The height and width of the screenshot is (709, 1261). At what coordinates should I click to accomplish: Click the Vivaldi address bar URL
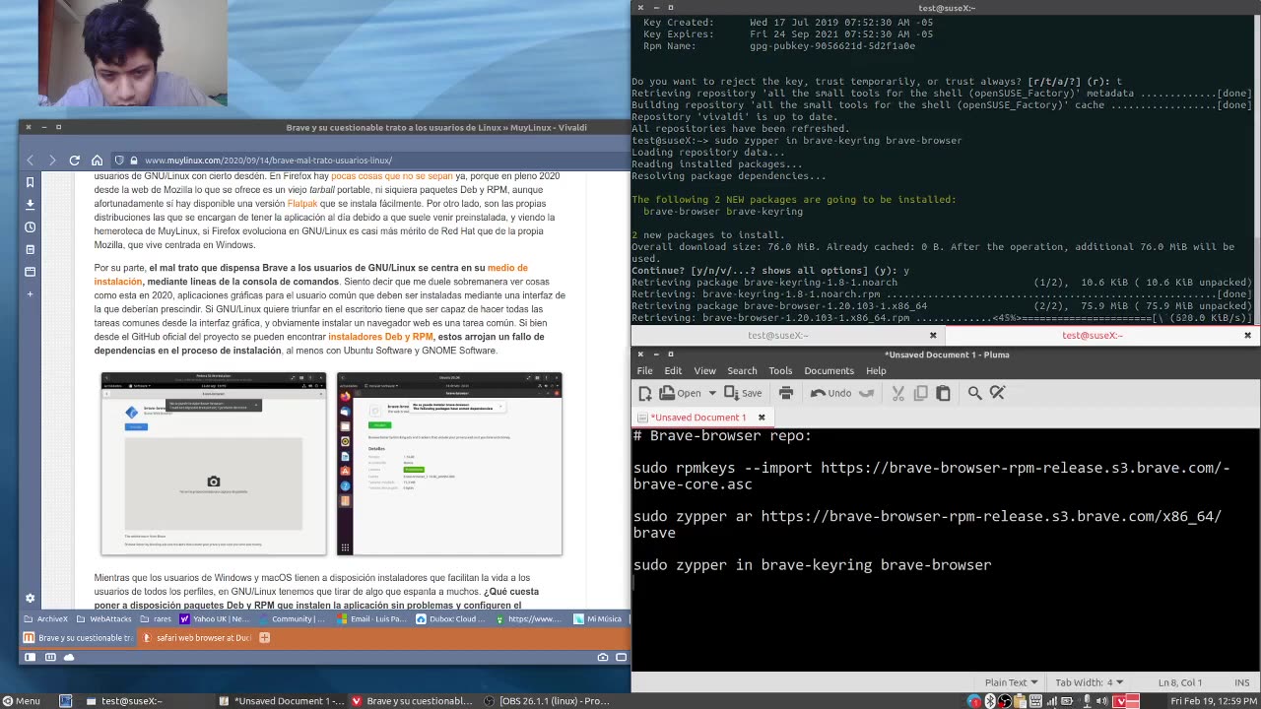pyautogui.click(x=268, y=161)
